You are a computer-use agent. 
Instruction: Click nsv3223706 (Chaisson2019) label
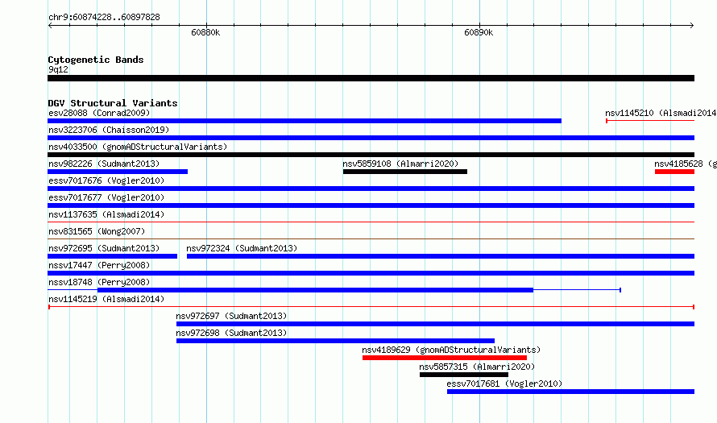[x=109, y=130]
